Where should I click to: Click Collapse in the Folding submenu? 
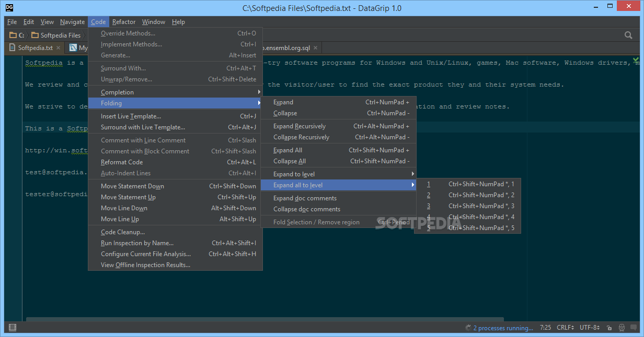click(x=338, y=113)
